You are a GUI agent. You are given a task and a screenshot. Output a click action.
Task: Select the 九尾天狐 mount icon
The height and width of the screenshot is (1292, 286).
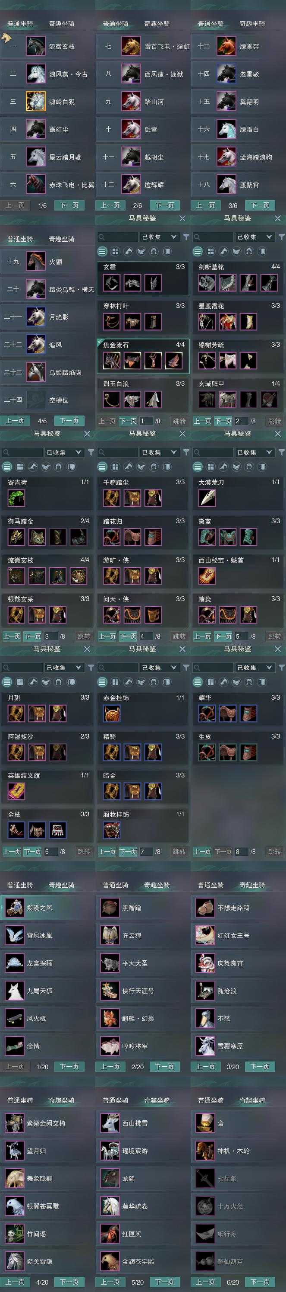pyautogui.click(x=14, y=991)
